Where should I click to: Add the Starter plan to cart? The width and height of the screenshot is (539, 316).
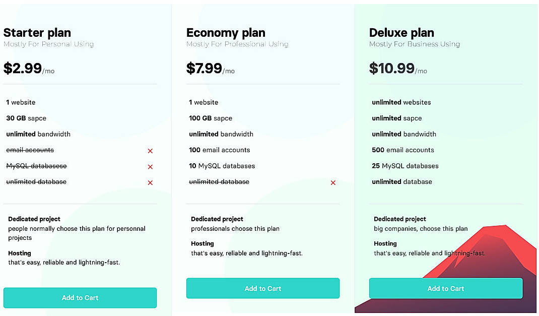(80, 298)
